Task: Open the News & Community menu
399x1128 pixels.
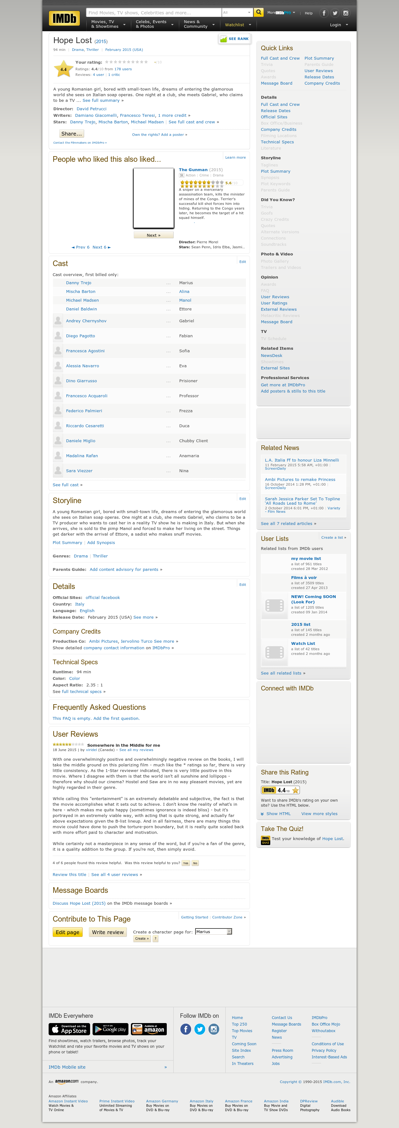Action: coord(199,24)
